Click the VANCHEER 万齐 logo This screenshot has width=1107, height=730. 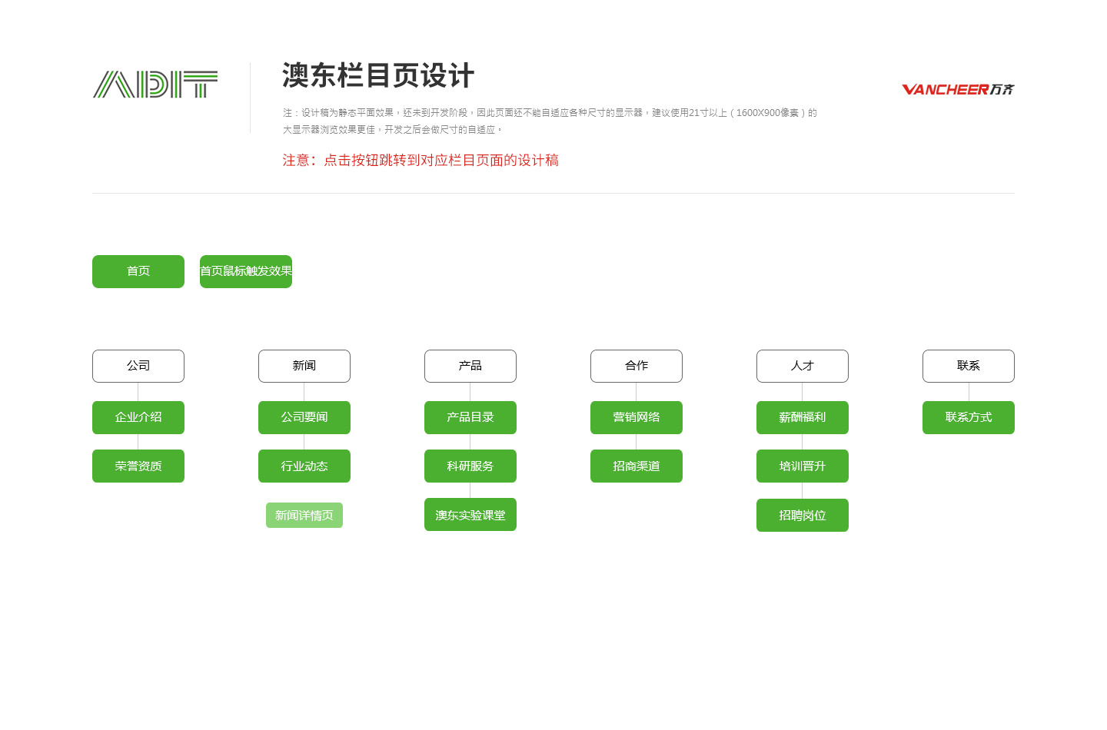[958, 90]
